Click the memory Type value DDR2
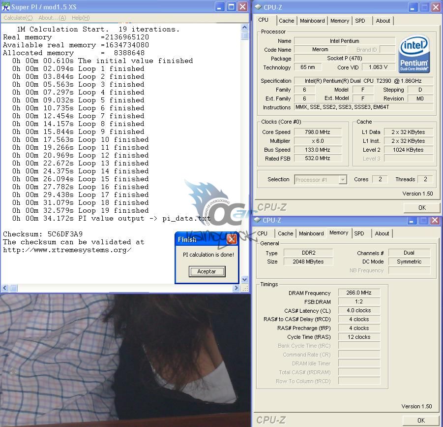The image size is (443, 427). 308,253
